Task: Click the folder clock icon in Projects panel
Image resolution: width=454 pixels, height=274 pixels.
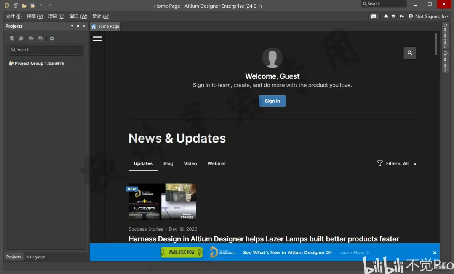Action: point(41,38)
